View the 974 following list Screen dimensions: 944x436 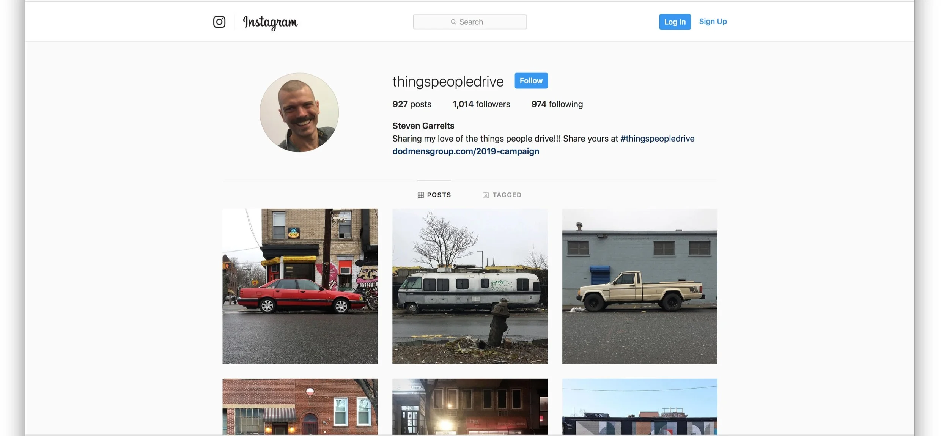pyautogui.click(x=557, y=104)
